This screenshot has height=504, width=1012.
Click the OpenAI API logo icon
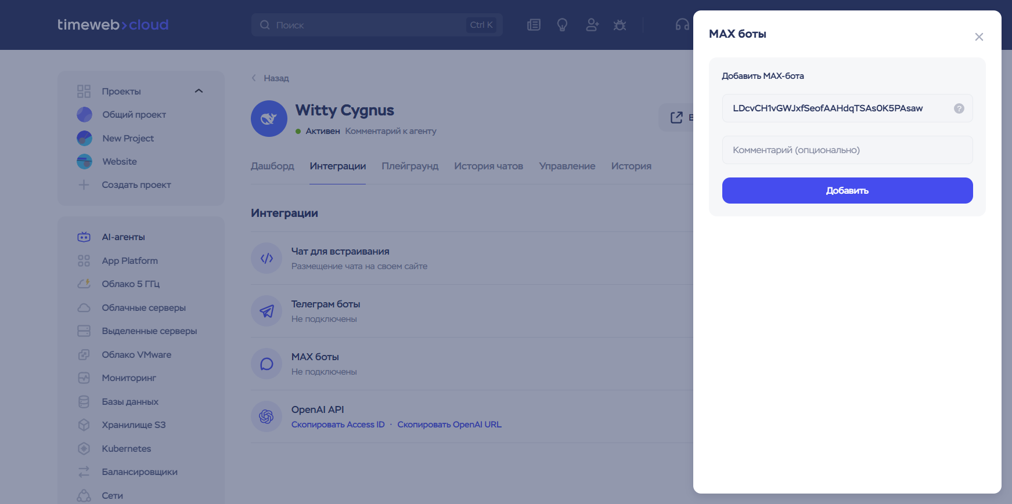click(x=266, y=417)
